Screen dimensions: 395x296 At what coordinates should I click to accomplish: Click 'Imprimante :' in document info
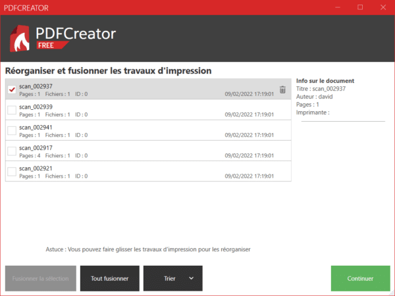pos(313,112)
